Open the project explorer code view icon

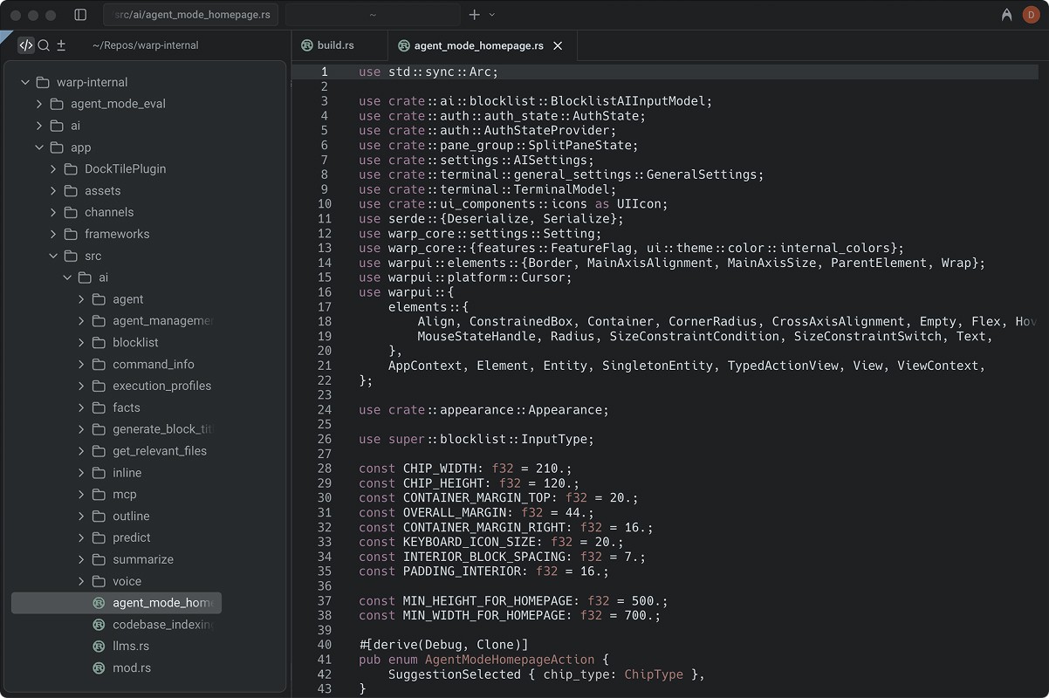tap(26, 45)
